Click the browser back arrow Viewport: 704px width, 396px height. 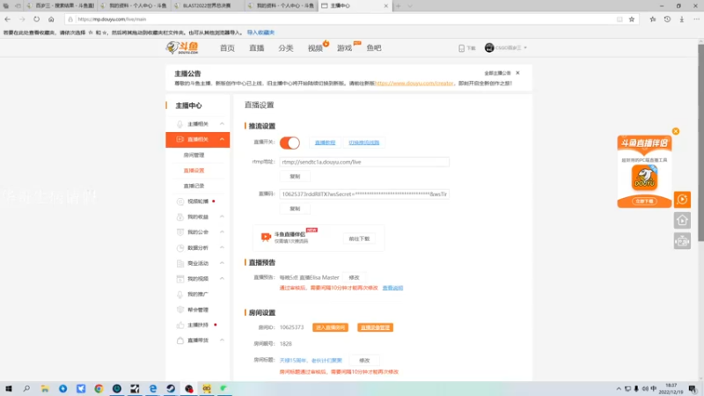pos(8,19)
